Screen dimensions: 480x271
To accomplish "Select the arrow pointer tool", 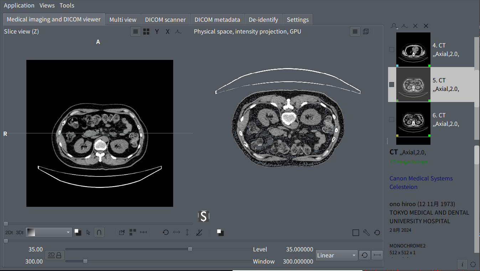I will pyautogui.click(x=88, y=232).
